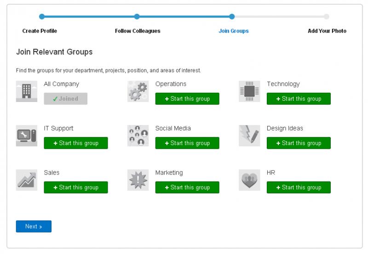This screenshot has height=255, width=368.
Task: Start the Technology group
Action: [299, 99]
